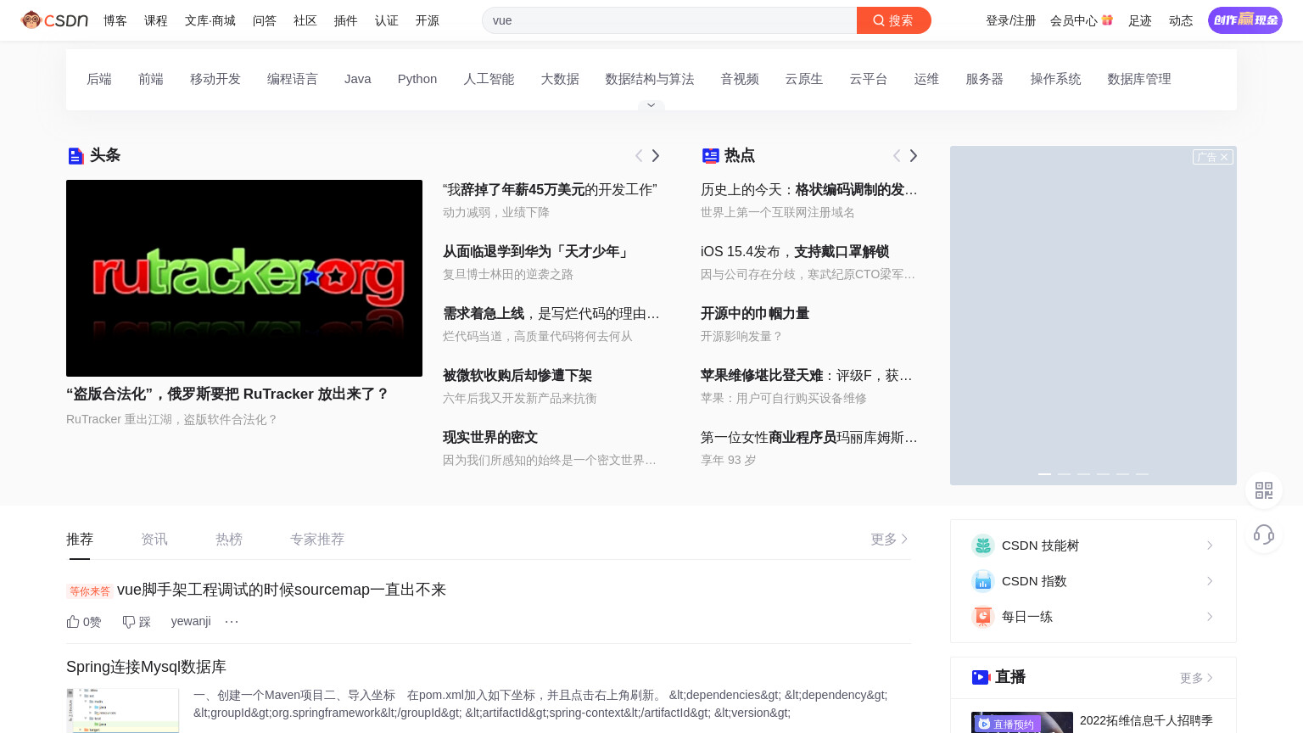The image size is (1303, 733).
Task: Click the 直播 video icon
Action: pyautogui.click(x=981, y=677)
